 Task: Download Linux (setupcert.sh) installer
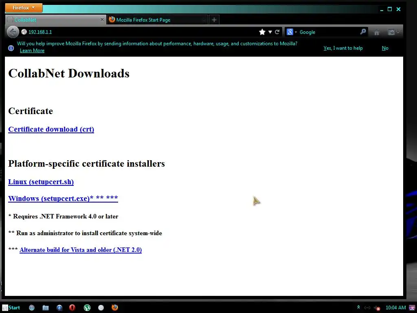coord(41,182)
